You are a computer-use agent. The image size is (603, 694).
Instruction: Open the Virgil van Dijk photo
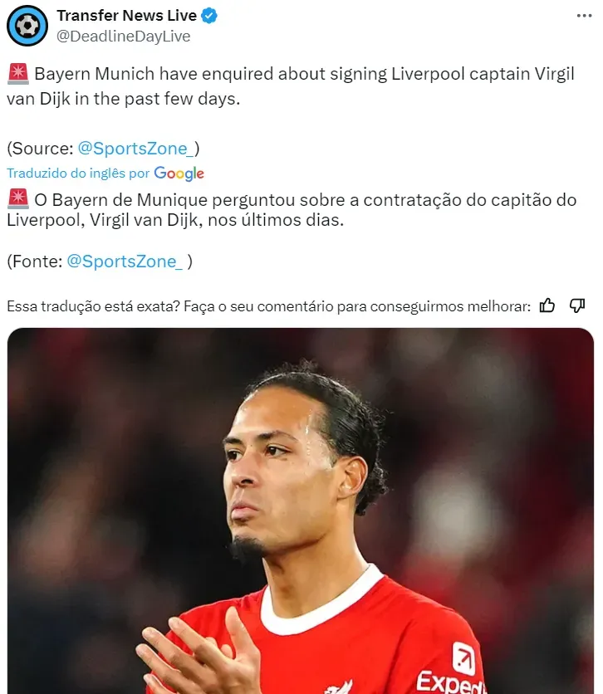pyautogui.click(x=301, y=511)
